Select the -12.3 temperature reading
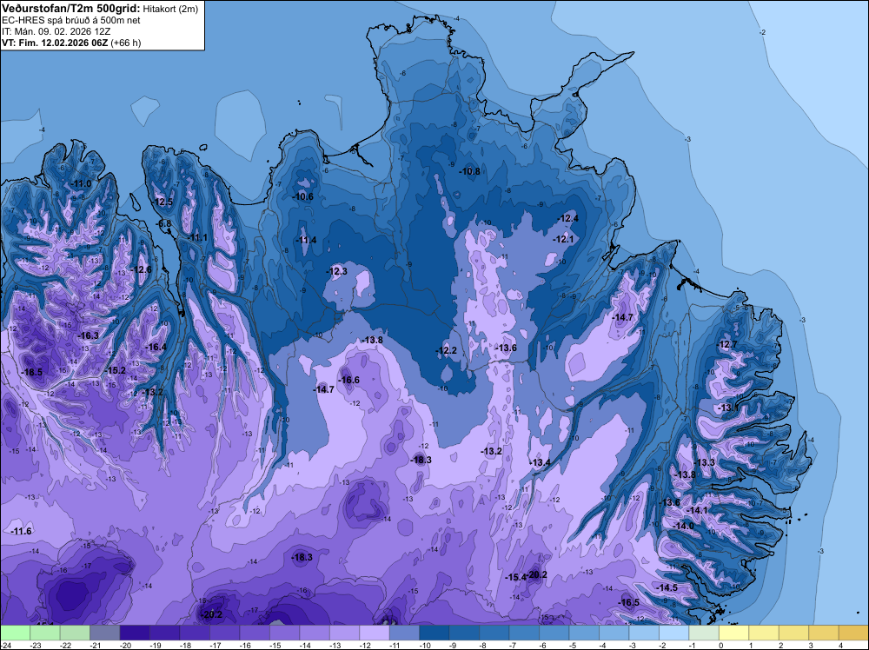 click(337, 271)
